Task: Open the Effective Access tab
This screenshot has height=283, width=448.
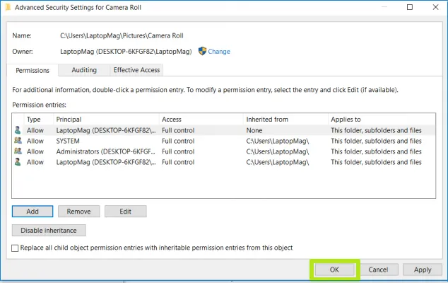Action: pyautogui.click(x=136, y=70)
